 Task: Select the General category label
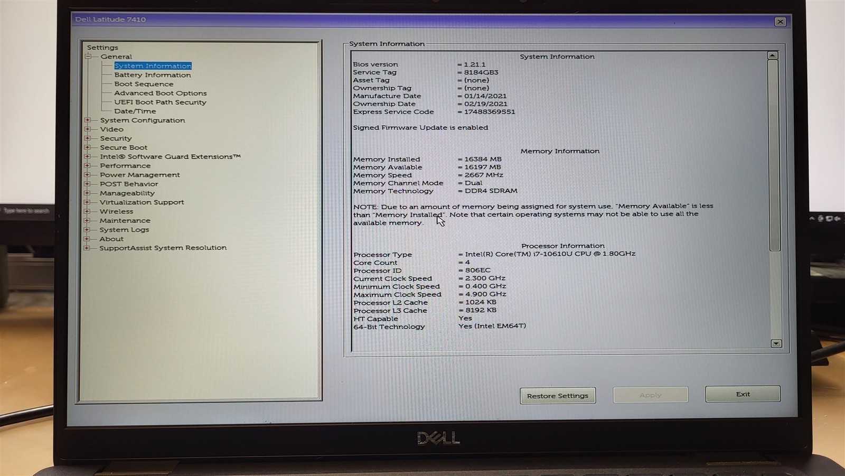pos(116,57)
